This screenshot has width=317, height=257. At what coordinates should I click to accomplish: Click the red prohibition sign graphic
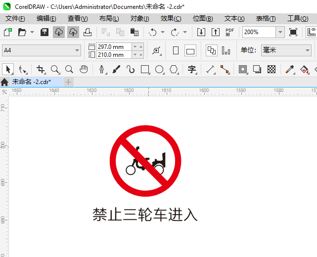coord(145,161)
